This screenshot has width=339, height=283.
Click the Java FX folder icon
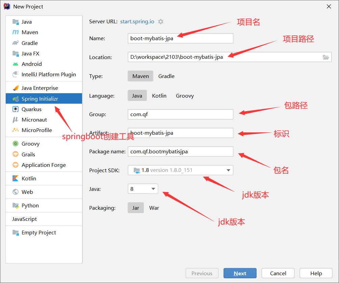(x=16, y=53)
